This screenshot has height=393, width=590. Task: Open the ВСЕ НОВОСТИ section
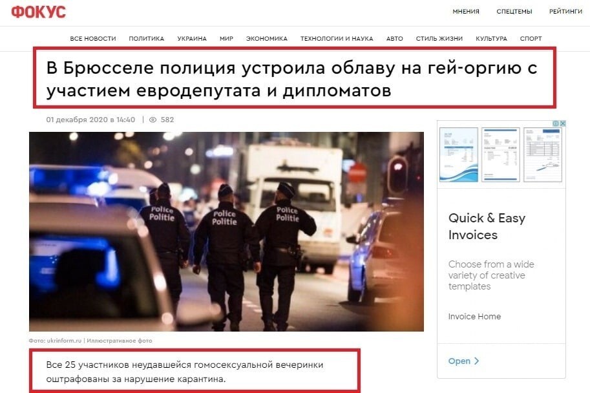click(x=93, y=38)
